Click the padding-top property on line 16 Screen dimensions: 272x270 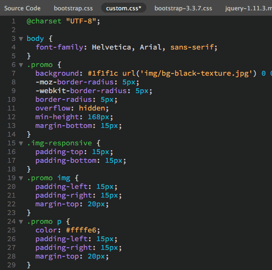coord(59,152)
